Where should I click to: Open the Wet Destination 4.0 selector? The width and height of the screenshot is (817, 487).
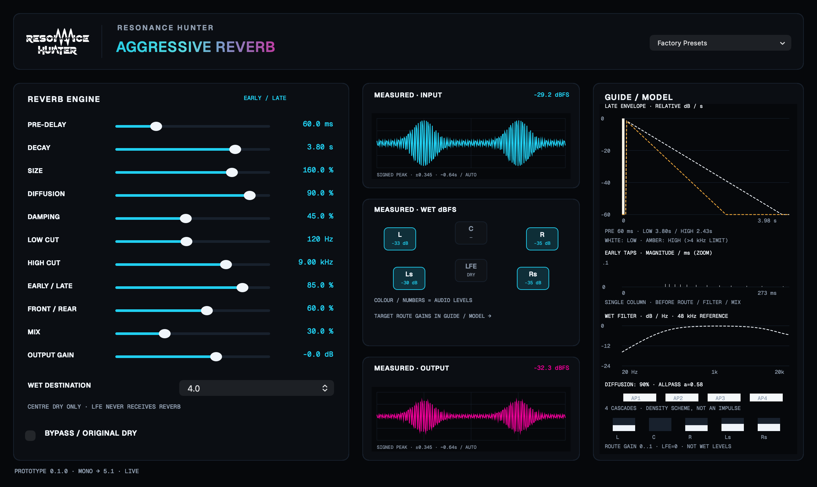[x=256, y=388]
